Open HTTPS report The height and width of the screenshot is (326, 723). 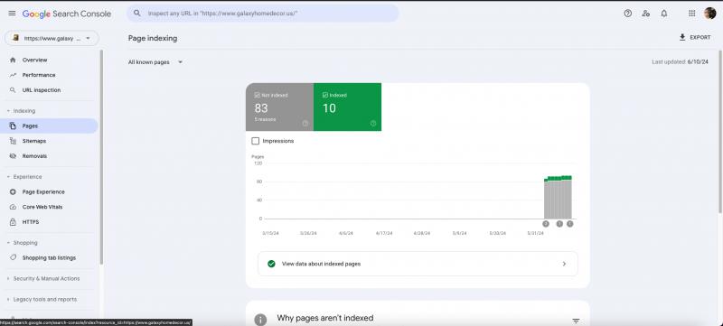click(49, 222)
